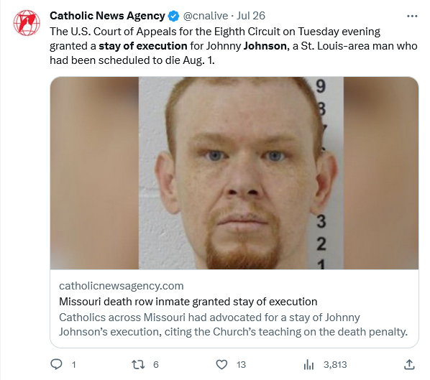Click the Catholic News Agency profile avatar
This screenshot has width=430, height=380.
coord(27,23)
